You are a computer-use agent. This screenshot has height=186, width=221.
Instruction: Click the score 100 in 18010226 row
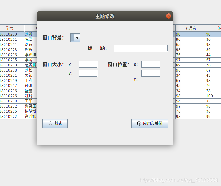(213, 96)
